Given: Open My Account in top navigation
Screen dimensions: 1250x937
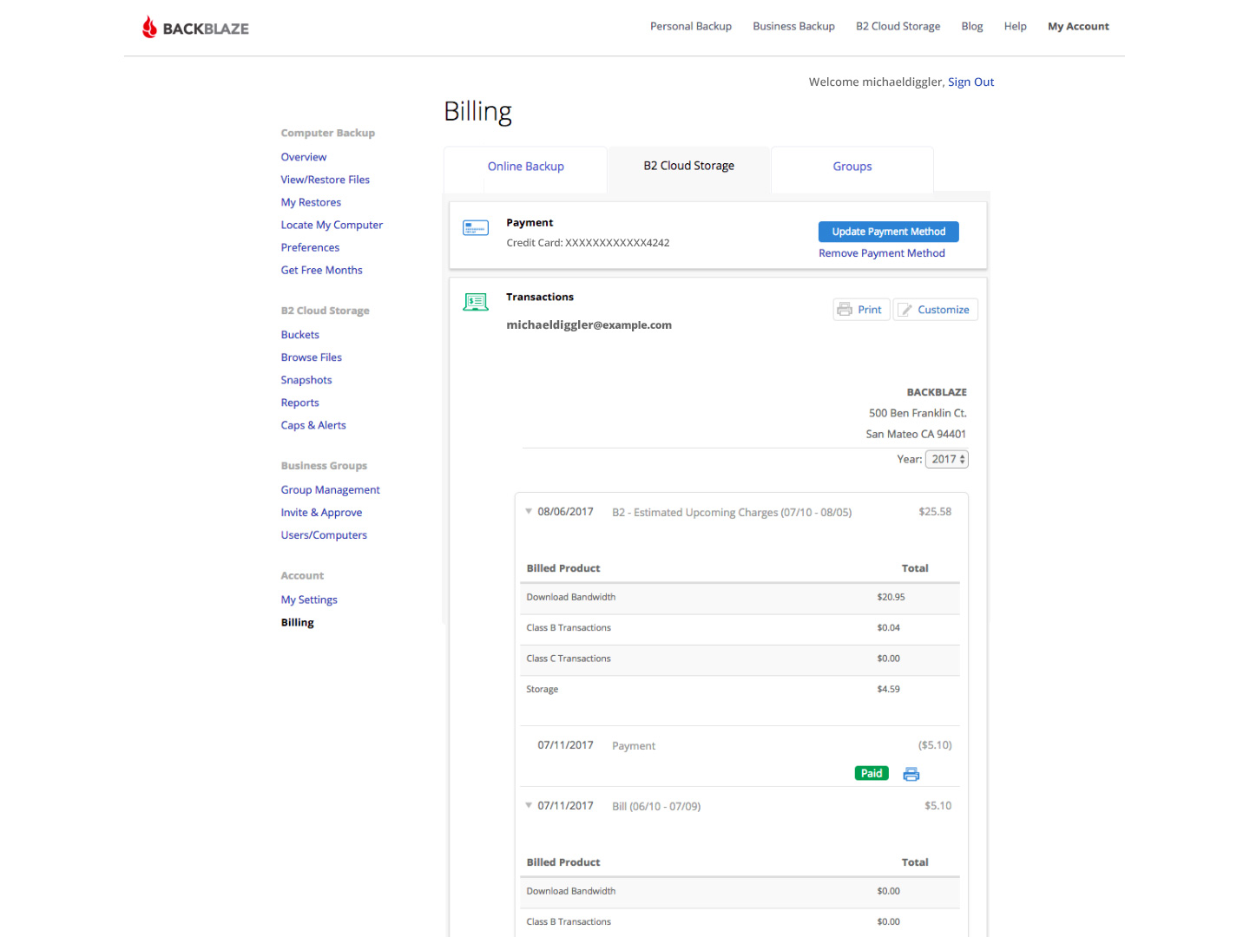Looking at the screenshot, I should [x=1078, y=26].
